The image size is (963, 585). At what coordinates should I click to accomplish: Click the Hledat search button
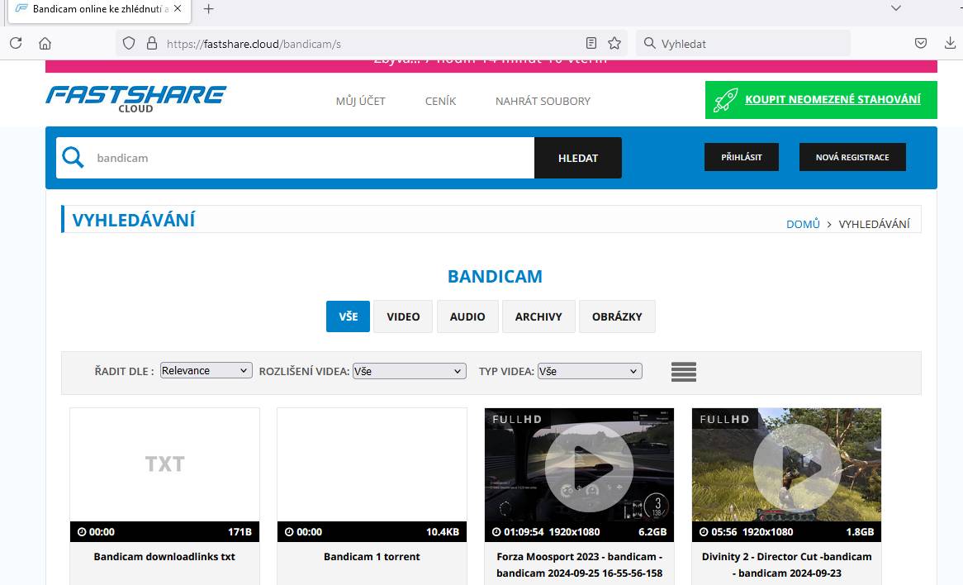tap(578, 158)
